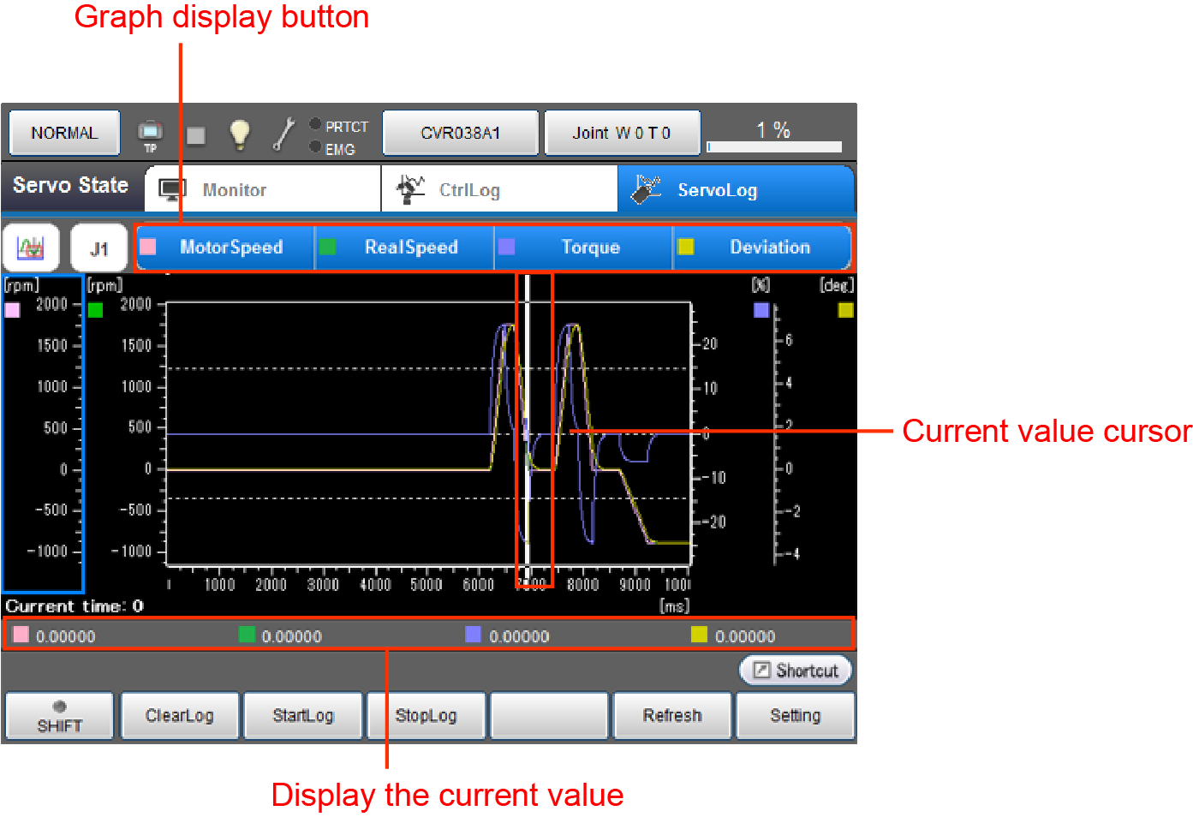This screenshot has width=1193, height=817.
Task: Click the graph display icon button
Action: tap(31, 248)
